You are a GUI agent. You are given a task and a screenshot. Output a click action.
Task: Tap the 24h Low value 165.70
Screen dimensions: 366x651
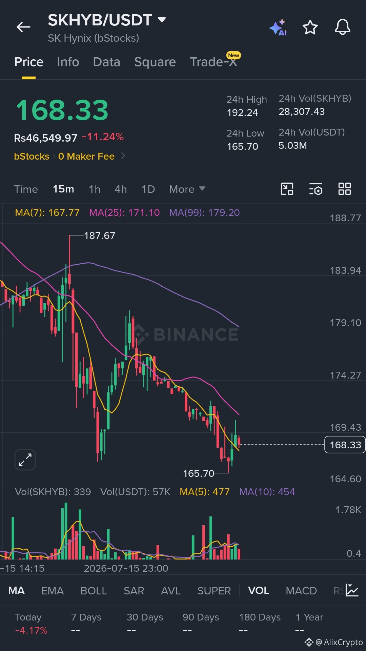[x=242, y=146]
